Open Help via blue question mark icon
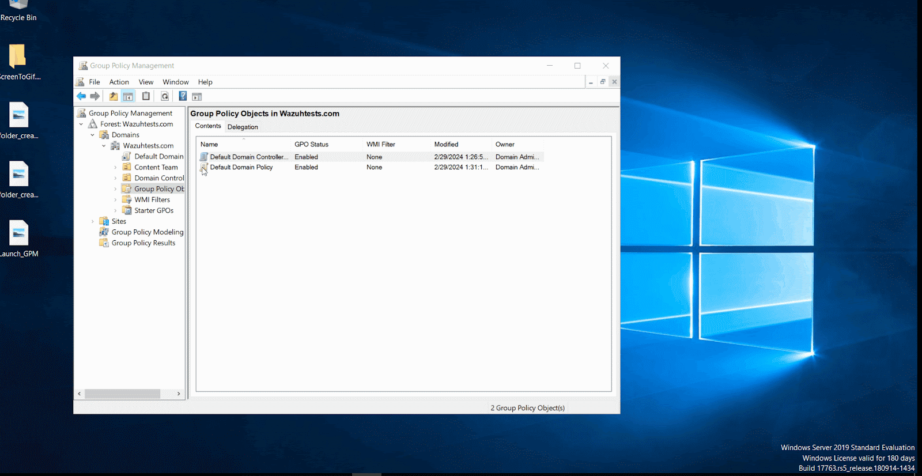 183,96
